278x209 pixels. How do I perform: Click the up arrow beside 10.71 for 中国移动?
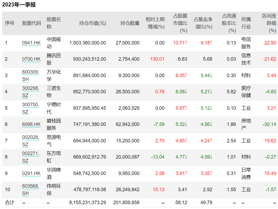pos(186,43)
